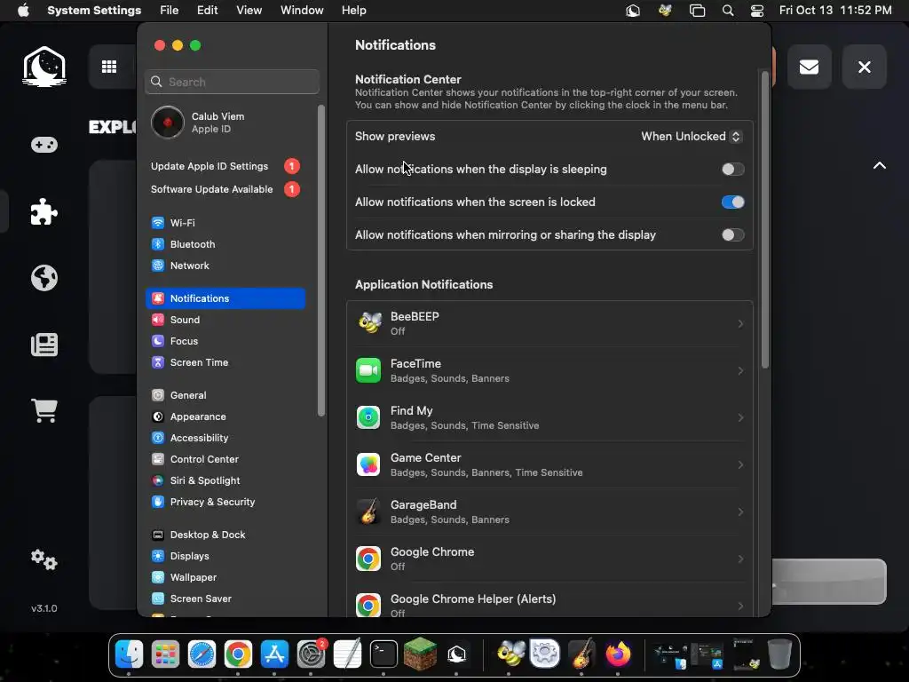Image resolution: width=909 pixels, height=682 pixels.
Task: Open Google Chrome notification settings row
Action: tap(549, 559)
